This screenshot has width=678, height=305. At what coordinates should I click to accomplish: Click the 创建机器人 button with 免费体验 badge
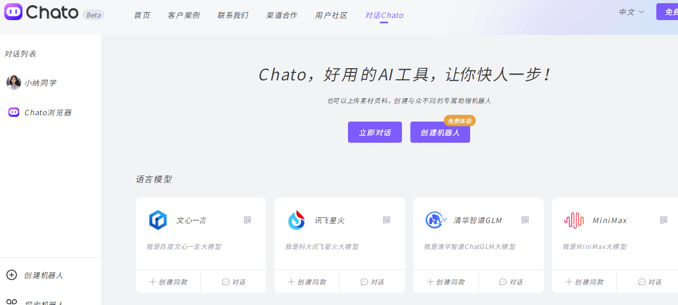tap(440, 132)
